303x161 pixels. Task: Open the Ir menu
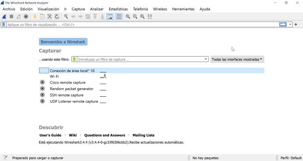coord(66,9)
